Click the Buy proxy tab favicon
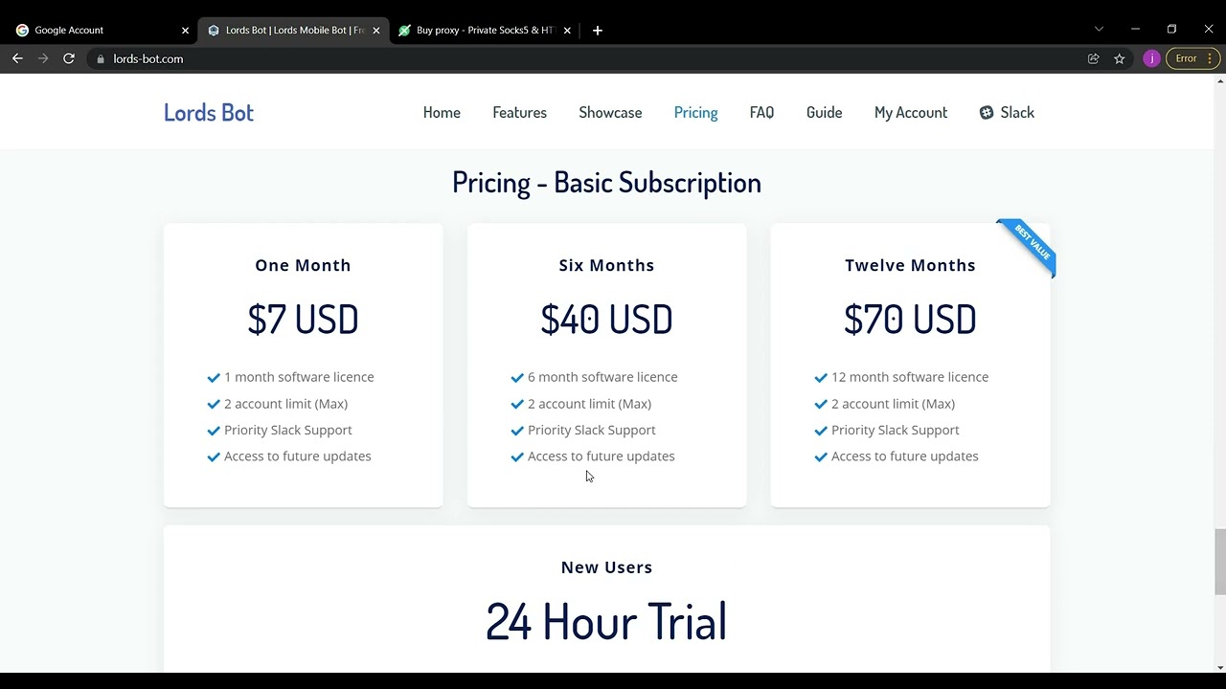The image size is (1226, 689). [404, 31]
